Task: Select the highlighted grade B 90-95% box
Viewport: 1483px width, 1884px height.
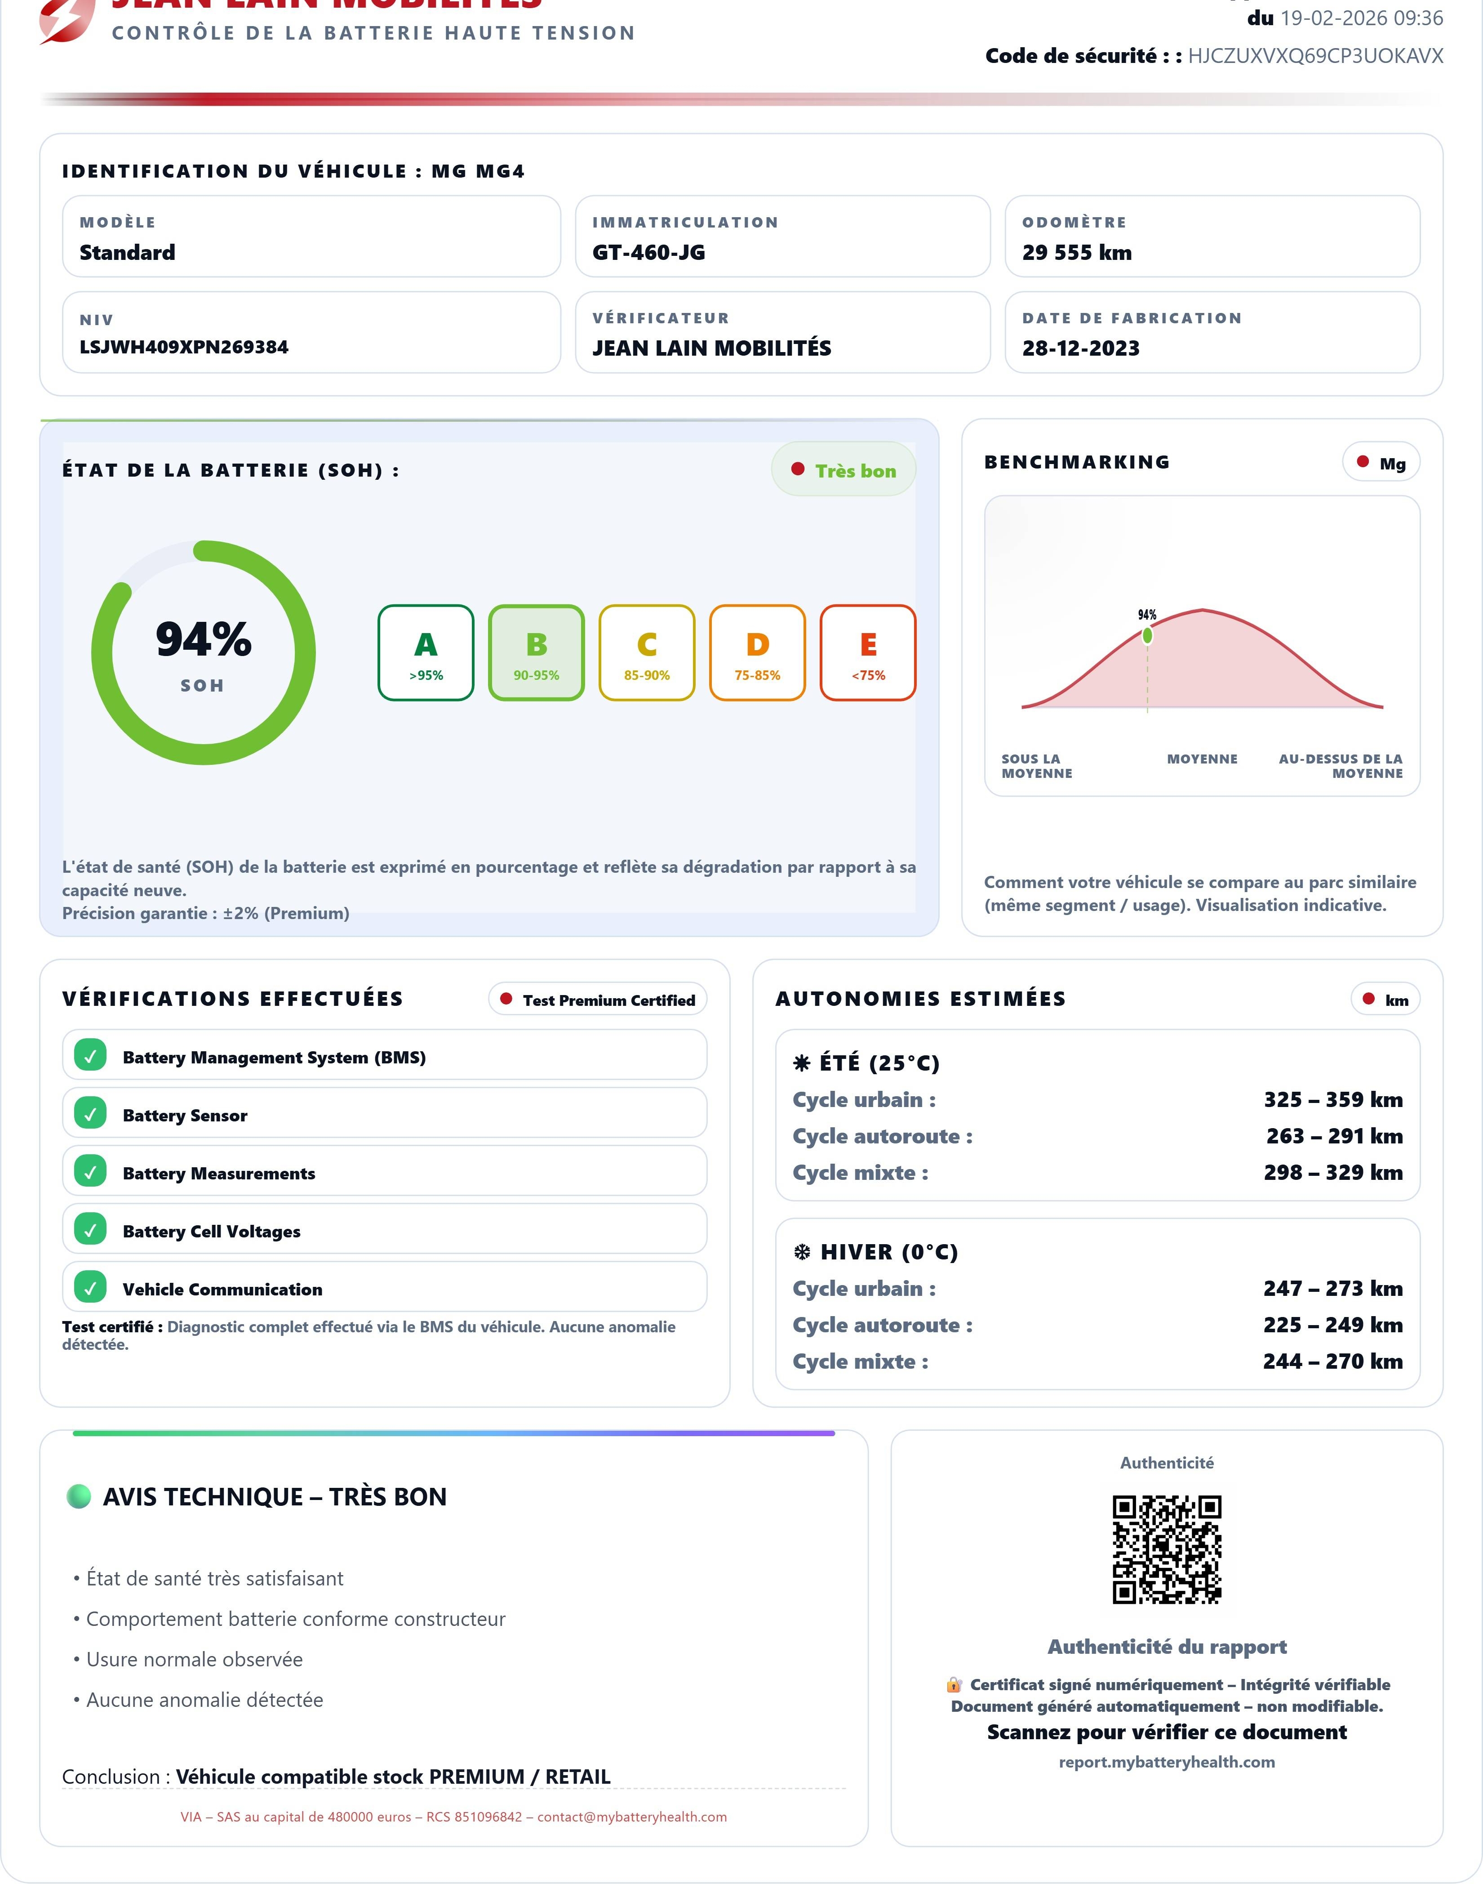Action: coord(536,653)
